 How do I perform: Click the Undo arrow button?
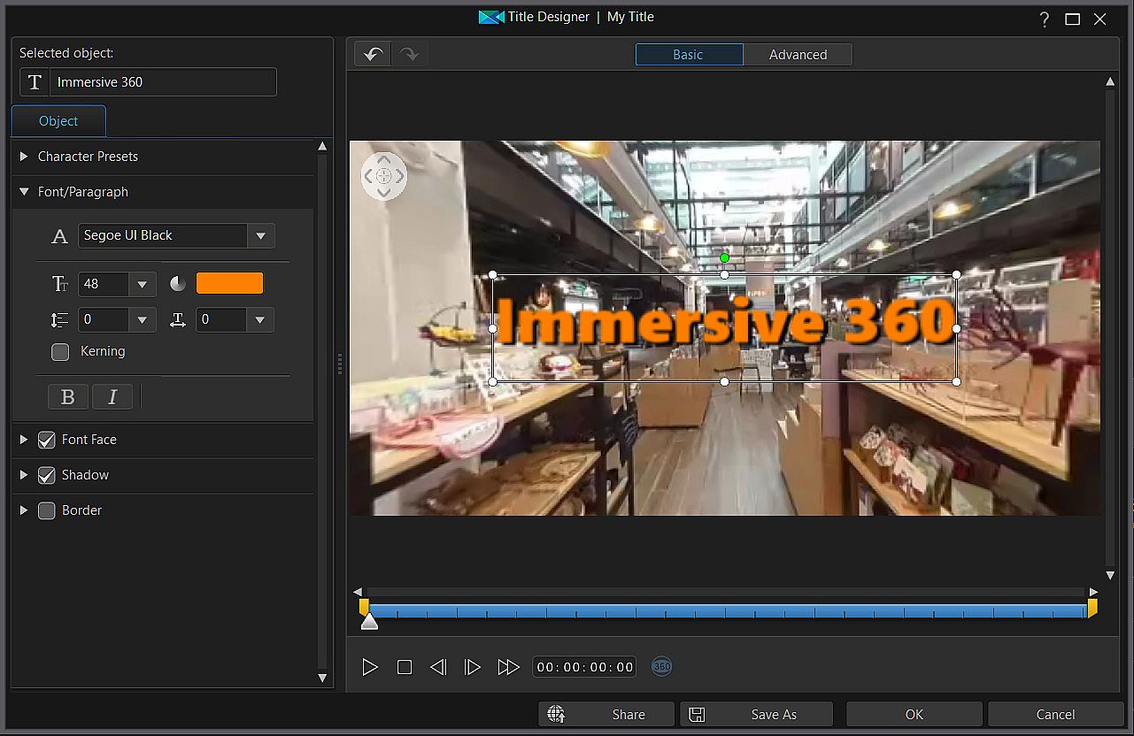(373, 54)
